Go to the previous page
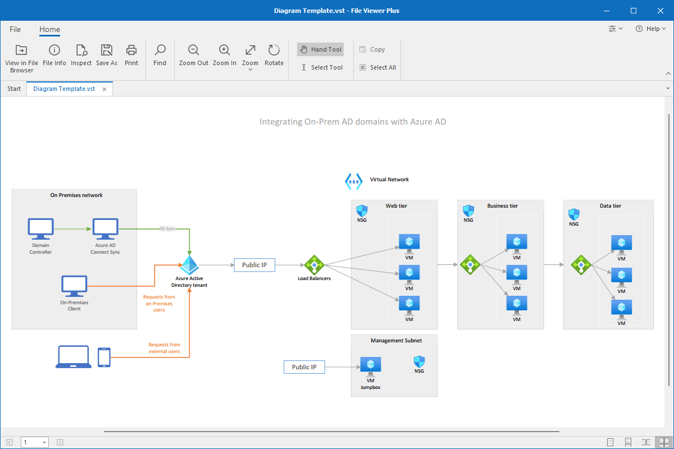674x449 pixels. 10,442
